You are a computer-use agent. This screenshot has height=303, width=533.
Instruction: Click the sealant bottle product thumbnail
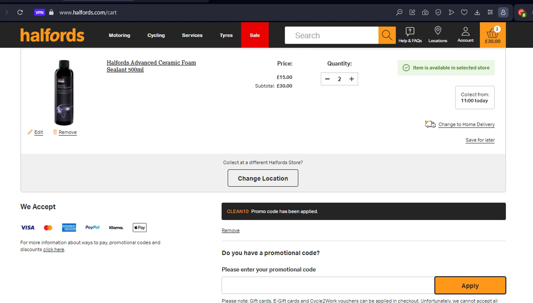coord(64,92)
